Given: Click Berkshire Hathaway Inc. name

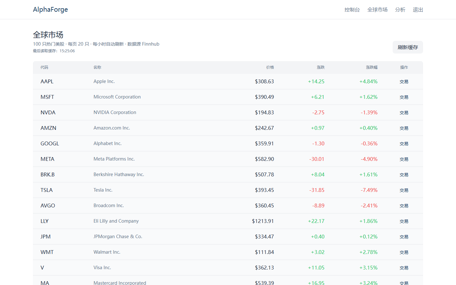Looking at the screenshot, I should pos(119,174).
